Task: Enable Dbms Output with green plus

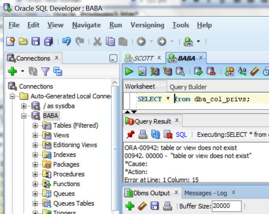Action: click(130, 206)
